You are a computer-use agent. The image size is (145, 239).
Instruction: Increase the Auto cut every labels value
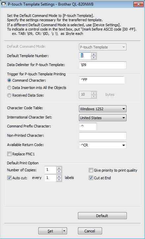pyautogui.click(x=59, y=176)
